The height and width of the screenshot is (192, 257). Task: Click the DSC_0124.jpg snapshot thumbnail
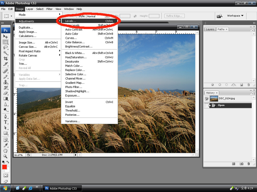coord(214,99)
